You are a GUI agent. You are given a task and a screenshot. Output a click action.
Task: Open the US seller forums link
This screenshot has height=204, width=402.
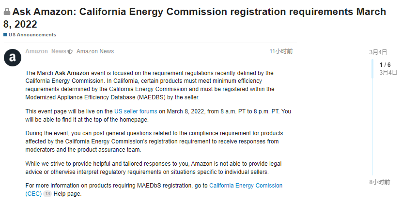[136, 111]
